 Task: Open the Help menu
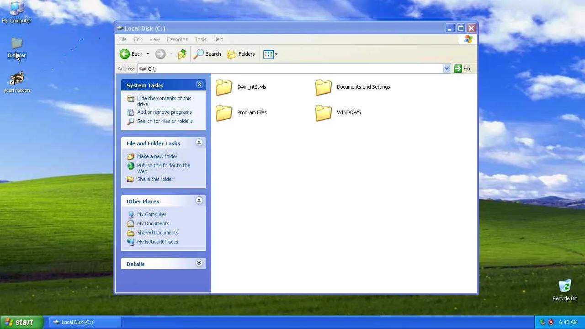click(x=218, y=39)
